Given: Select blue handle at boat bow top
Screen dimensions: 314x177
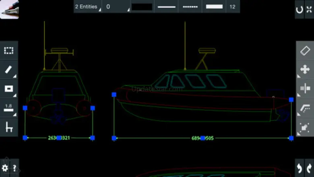Looking at the screenshot, I should [x=114, y=95].
